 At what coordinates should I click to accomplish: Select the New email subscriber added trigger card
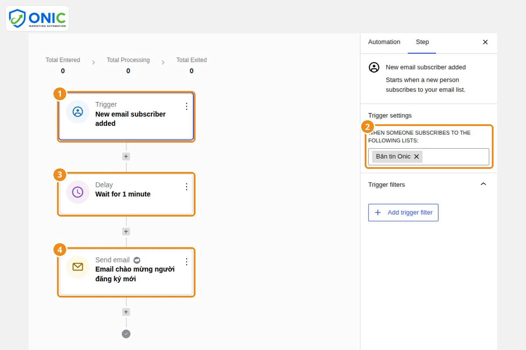[x=126, y=116]
